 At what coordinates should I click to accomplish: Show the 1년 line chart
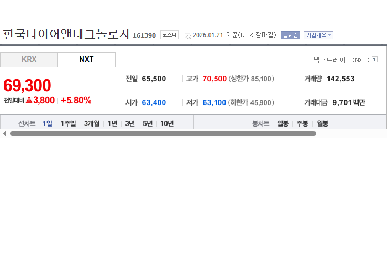click(x=112, y=123)
